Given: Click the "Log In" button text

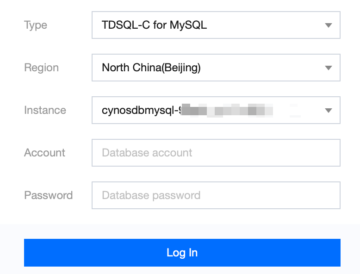Looking at the screenshot, I should click(182, 253).
